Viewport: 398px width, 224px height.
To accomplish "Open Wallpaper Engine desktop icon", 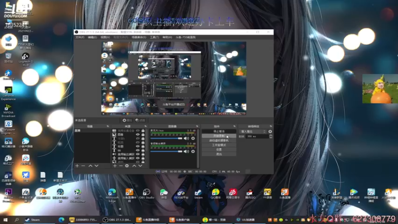I will [8, 127].
